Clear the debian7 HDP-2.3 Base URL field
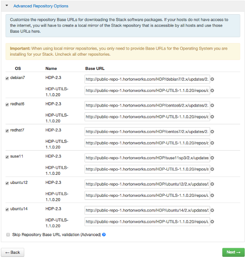 pos(212,79)
